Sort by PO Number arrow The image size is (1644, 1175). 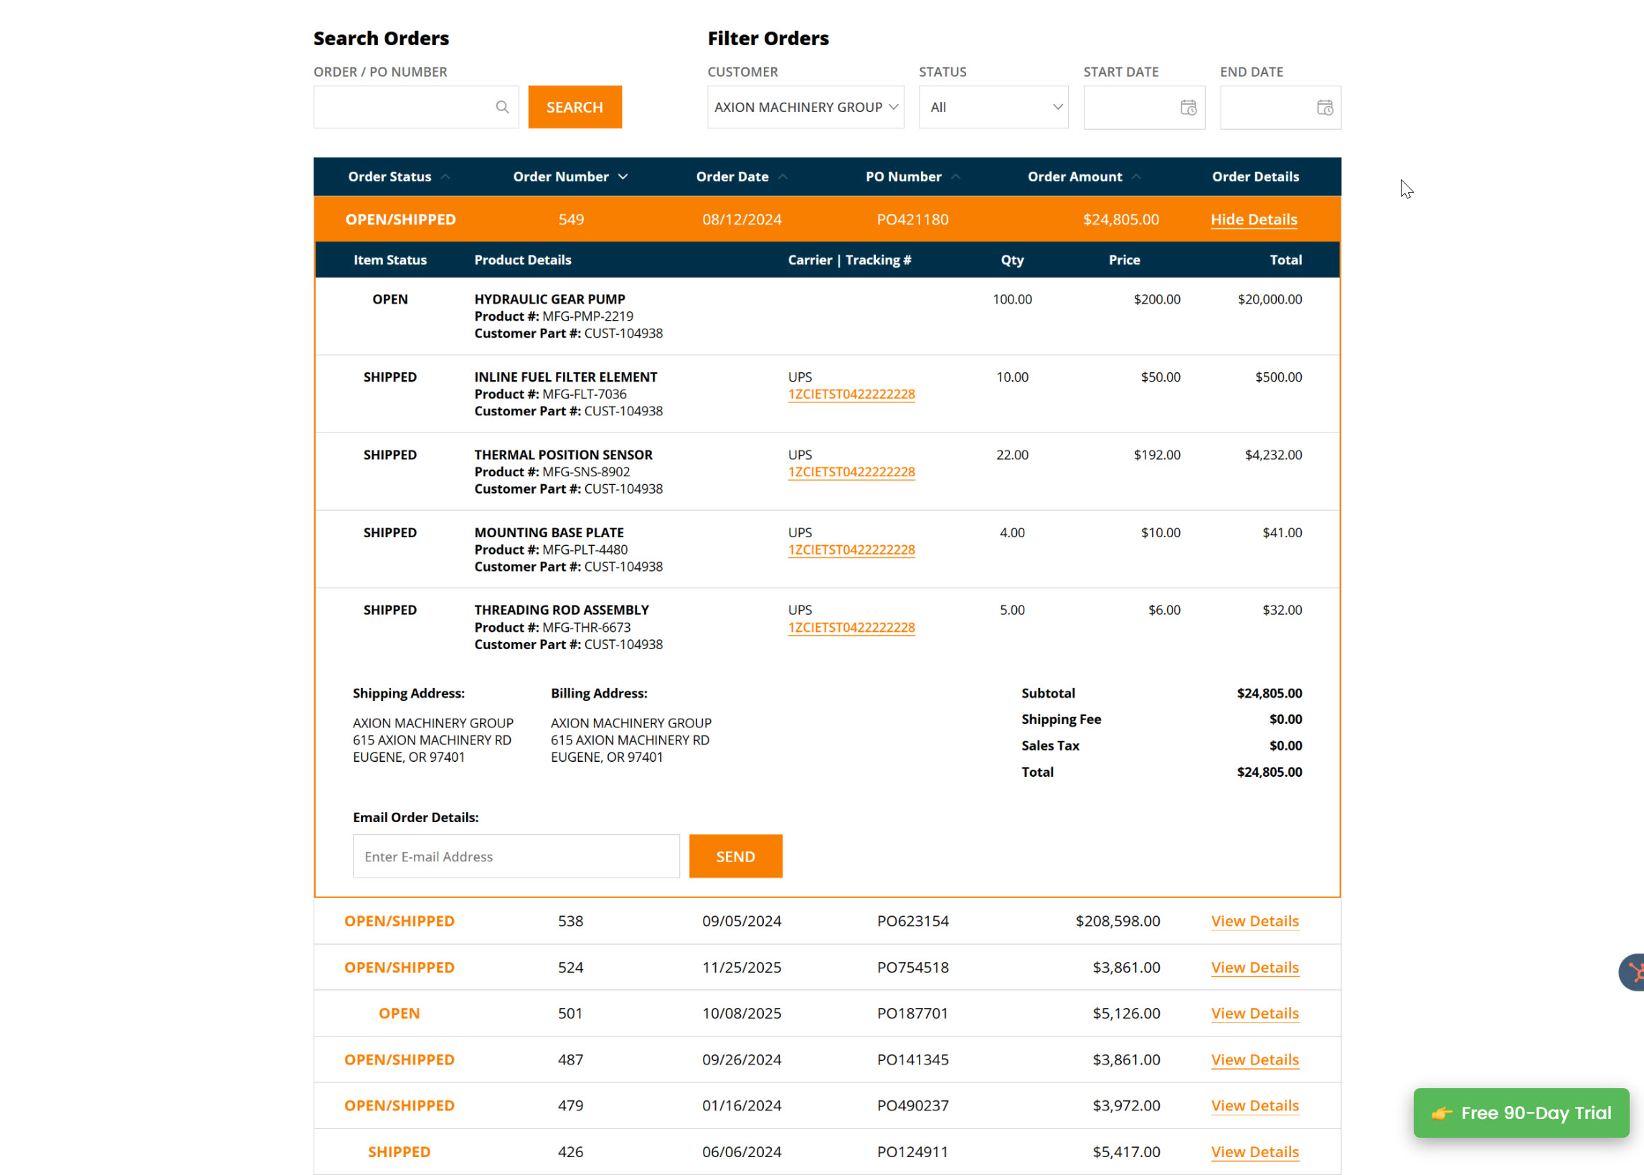(x=955, y=176)
